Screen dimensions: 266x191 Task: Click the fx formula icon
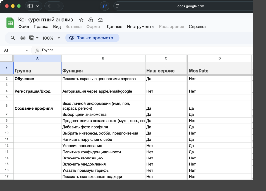coord(37,50)
